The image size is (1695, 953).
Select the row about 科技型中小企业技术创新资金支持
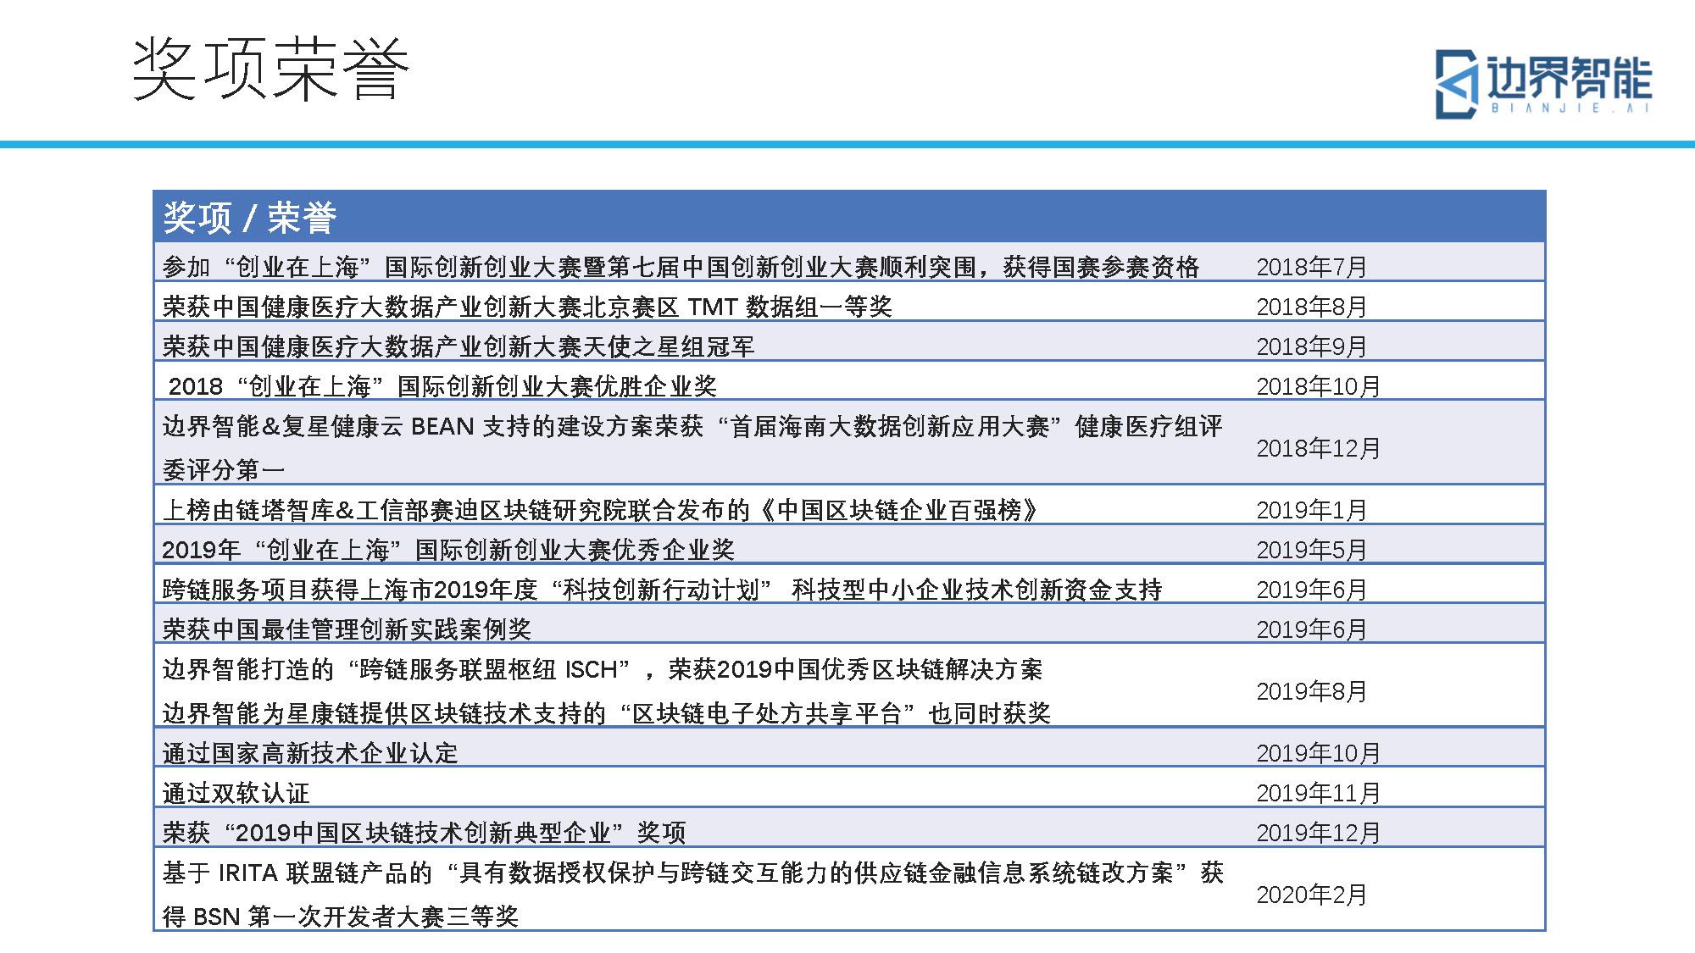tap(849, 585)
